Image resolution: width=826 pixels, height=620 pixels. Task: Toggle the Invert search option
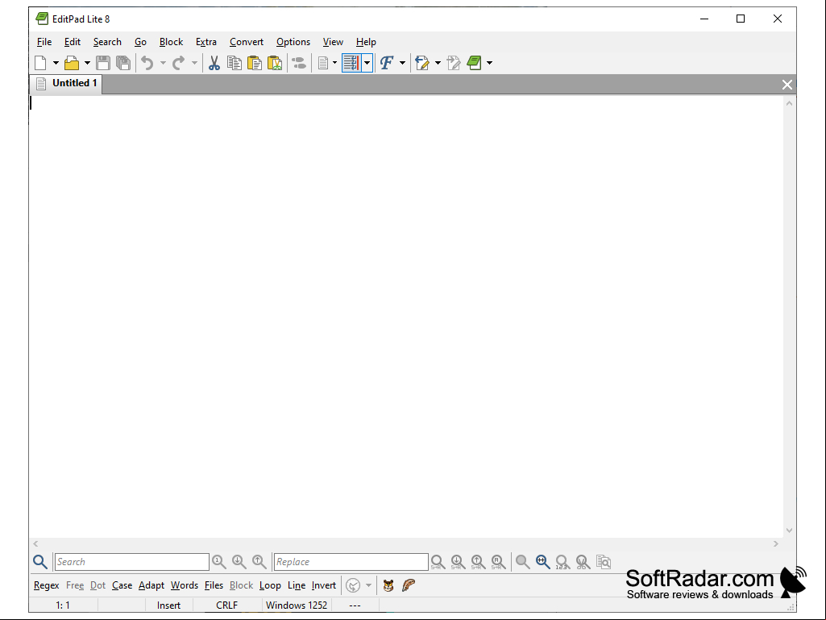[323, 585]
